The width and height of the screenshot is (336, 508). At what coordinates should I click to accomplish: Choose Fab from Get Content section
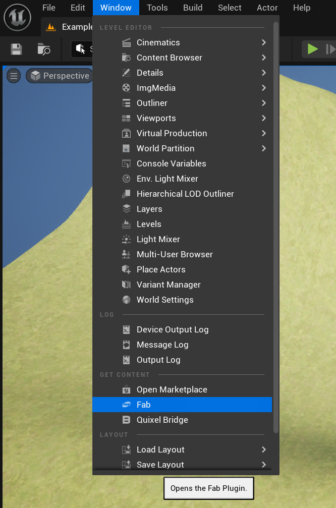pos(182,405)
